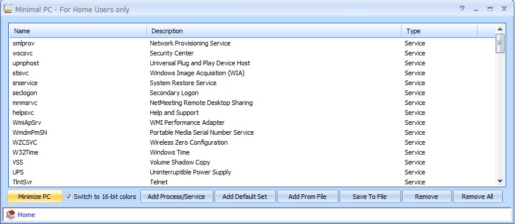Select the W32Time row

pyautogui.click(x=253, y=152)
